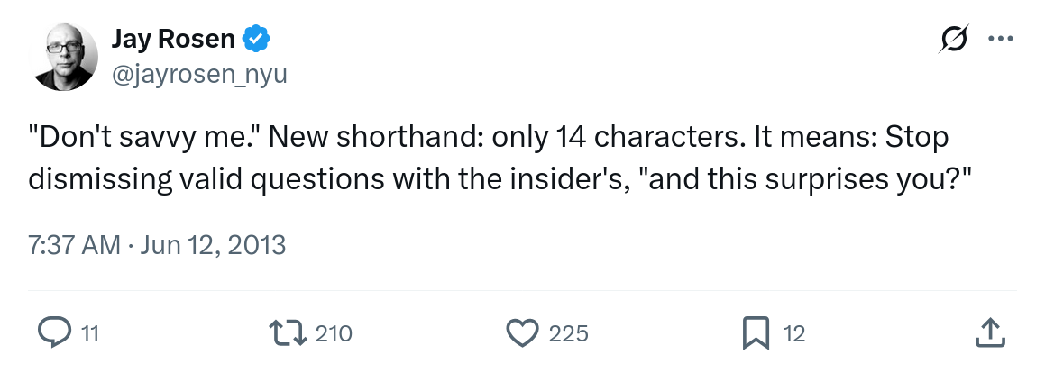Click the blue verified badge
1045x373 pixels.
pyautogui.click(x=256, y=40)
